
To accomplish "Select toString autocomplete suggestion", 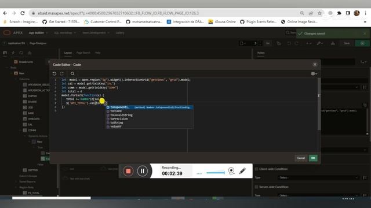I will point(150,122).
